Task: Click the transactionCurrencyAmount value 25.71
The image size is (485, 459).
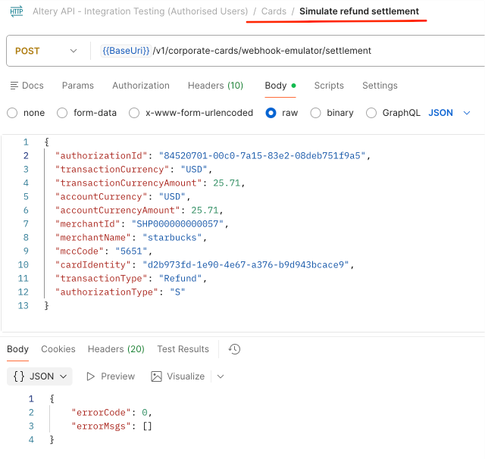Action: (227, 183)
